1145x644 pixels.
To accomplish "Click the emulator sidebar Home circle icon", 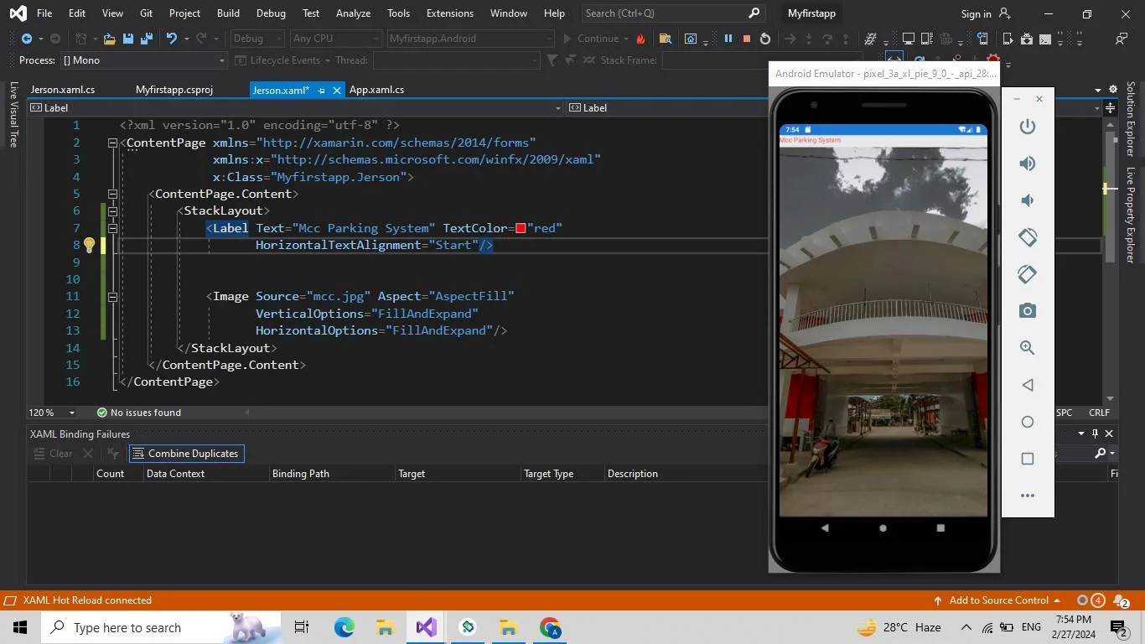I will click(x=1028, y=422).
